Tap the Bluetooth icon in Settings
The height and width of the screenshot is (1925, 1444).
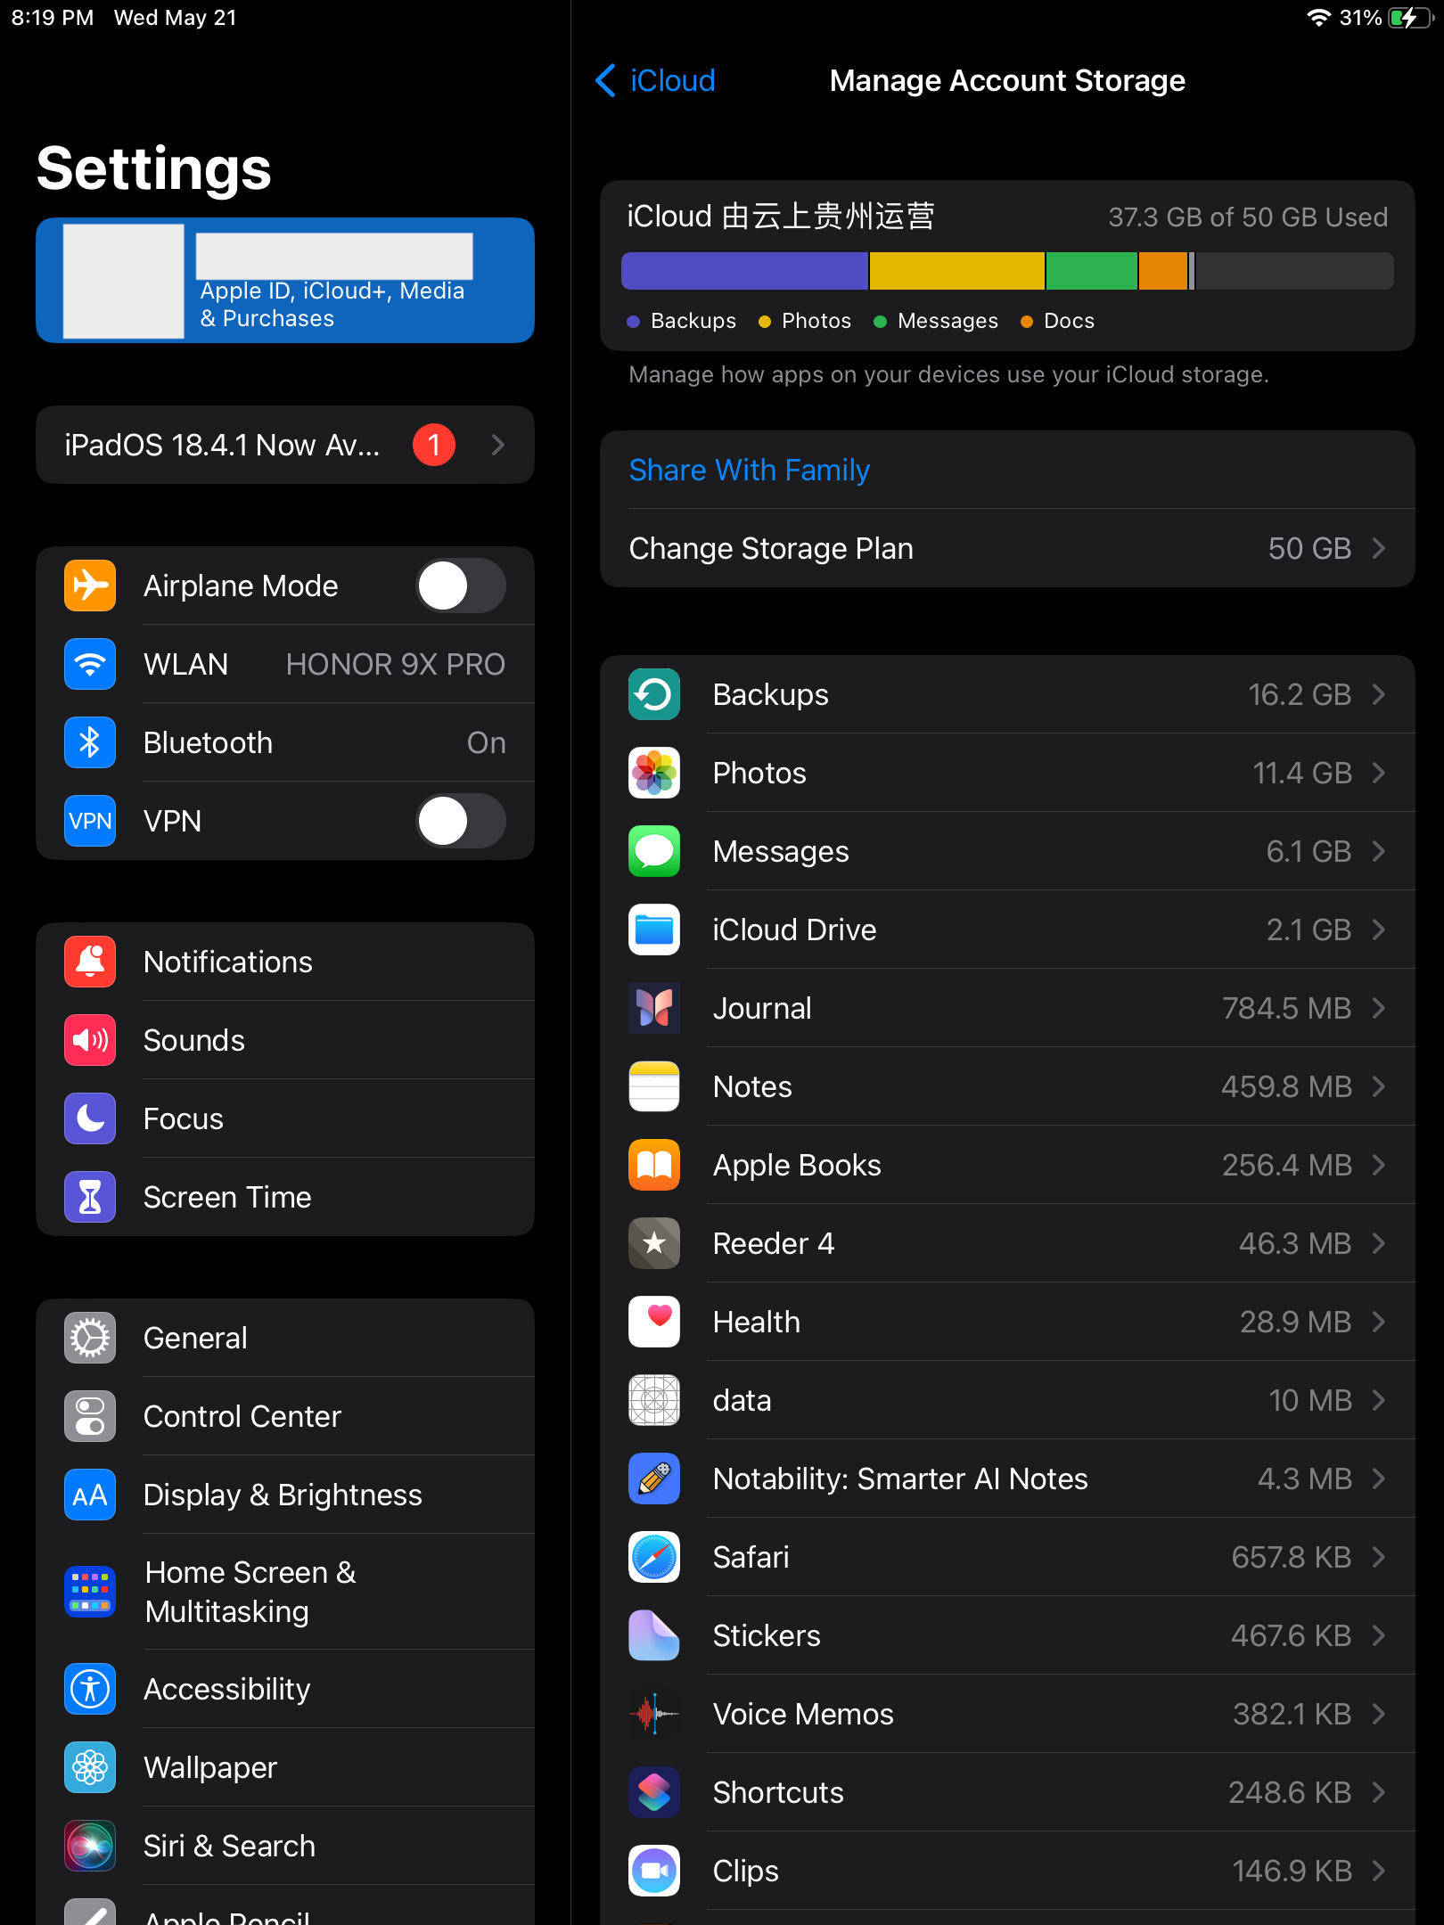(90, 742)
